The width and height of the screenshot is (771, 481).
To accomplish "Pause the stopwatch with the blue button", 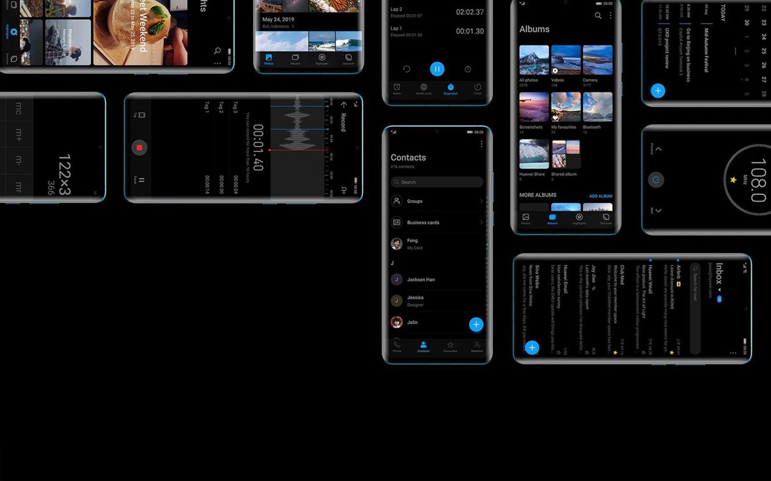I will (437, 69).
